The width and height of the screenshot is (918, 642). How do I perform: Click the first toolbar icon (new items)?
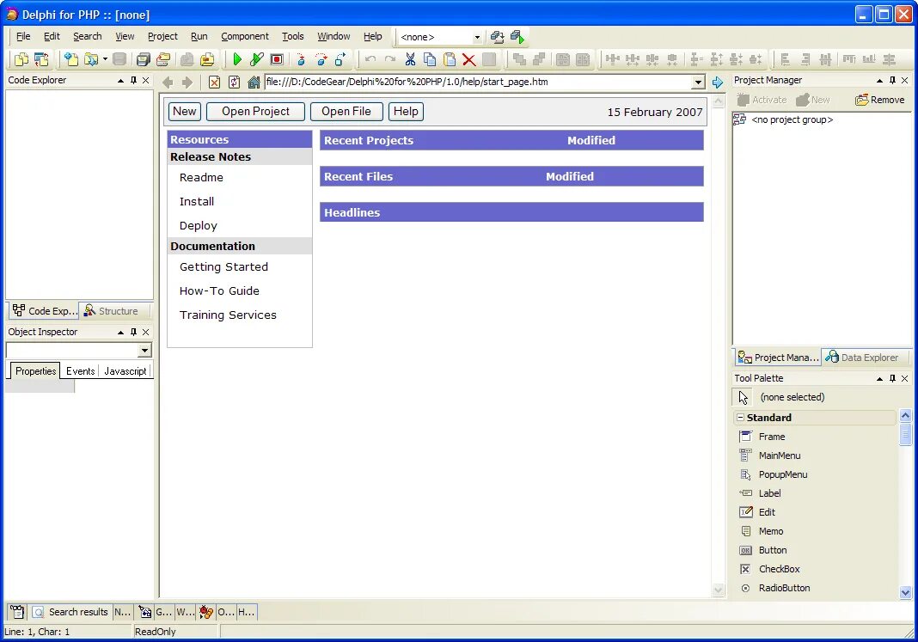point(21,59)
